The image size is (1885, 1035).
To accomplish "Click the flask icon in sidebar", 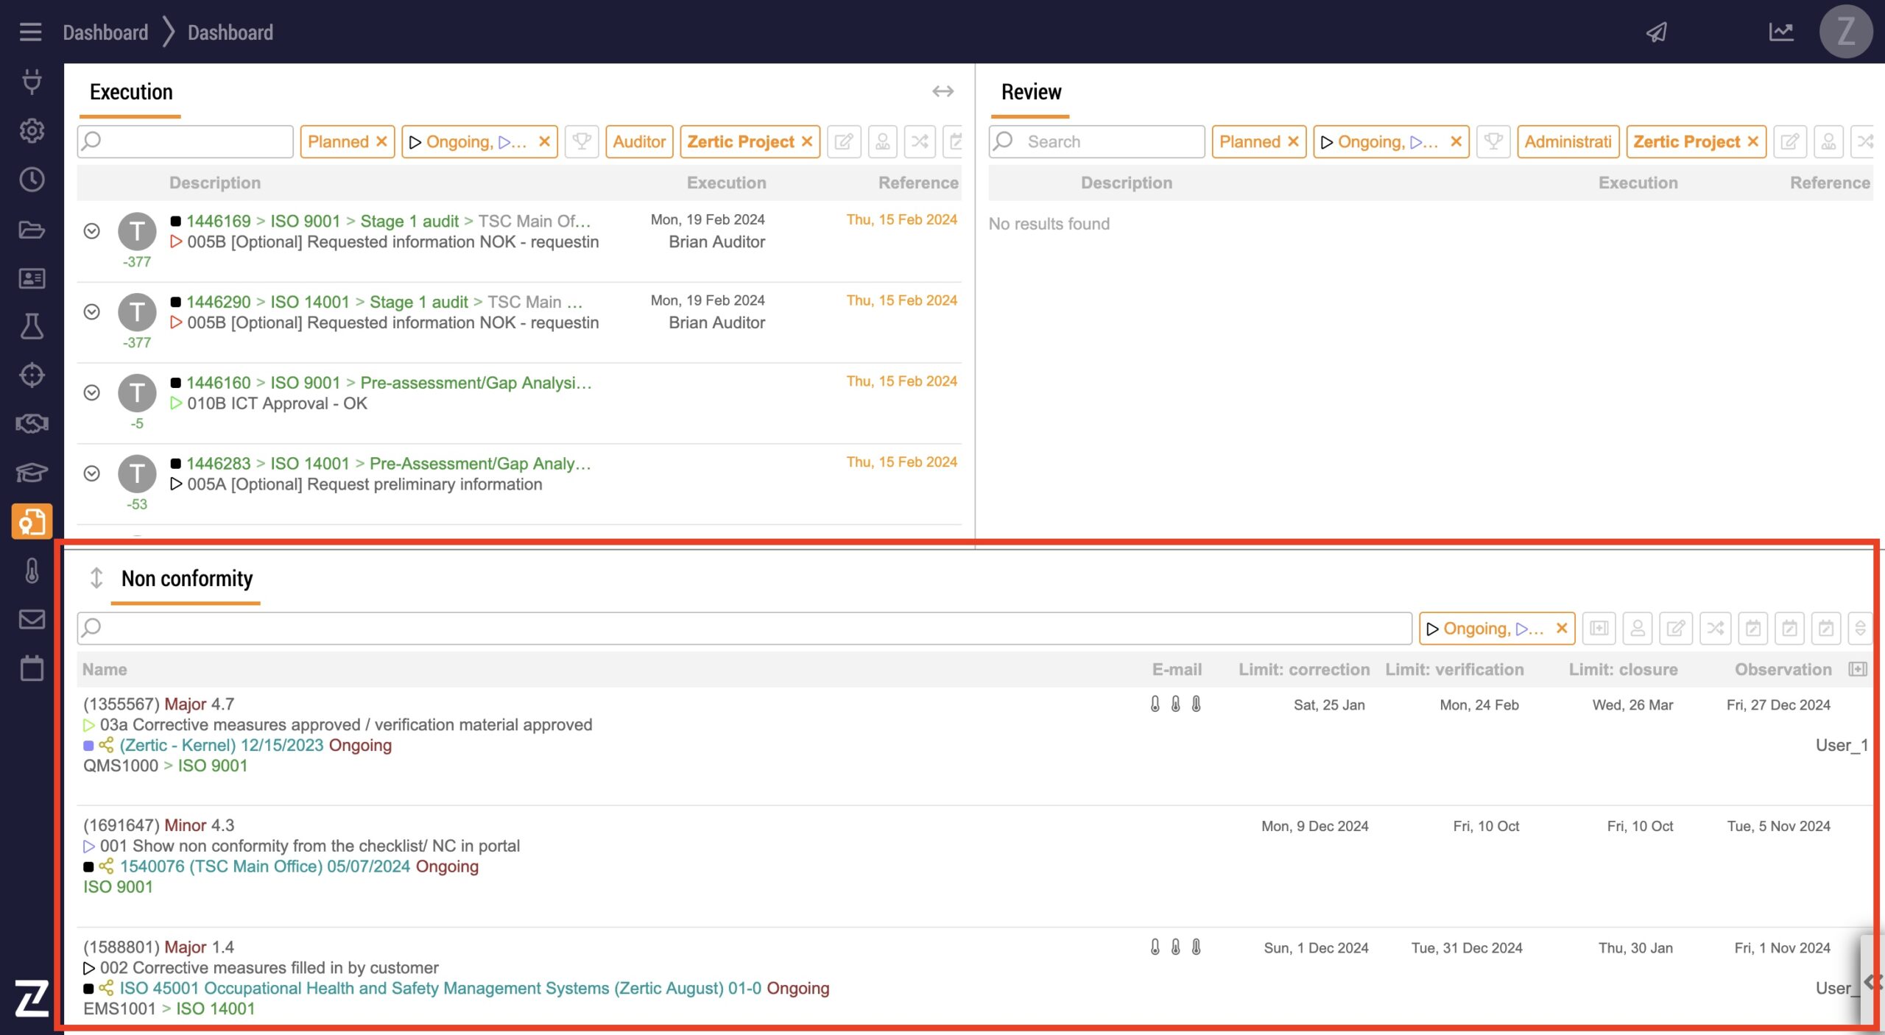I will (32, 326).
